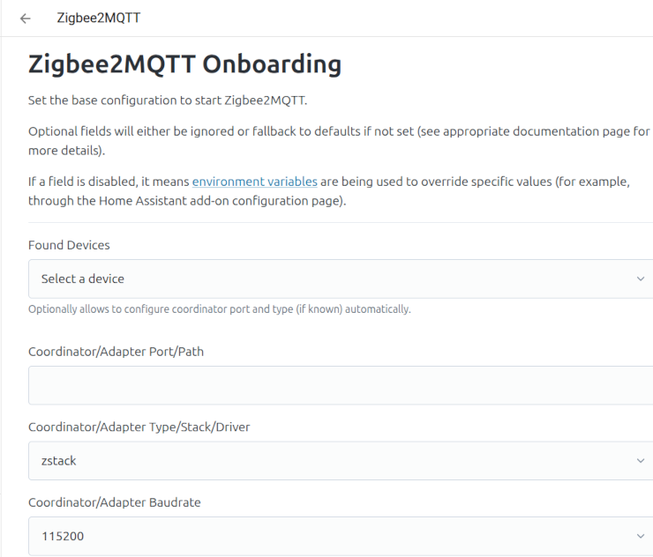Expand the zstack adapter type dropdown

[335, 461]
